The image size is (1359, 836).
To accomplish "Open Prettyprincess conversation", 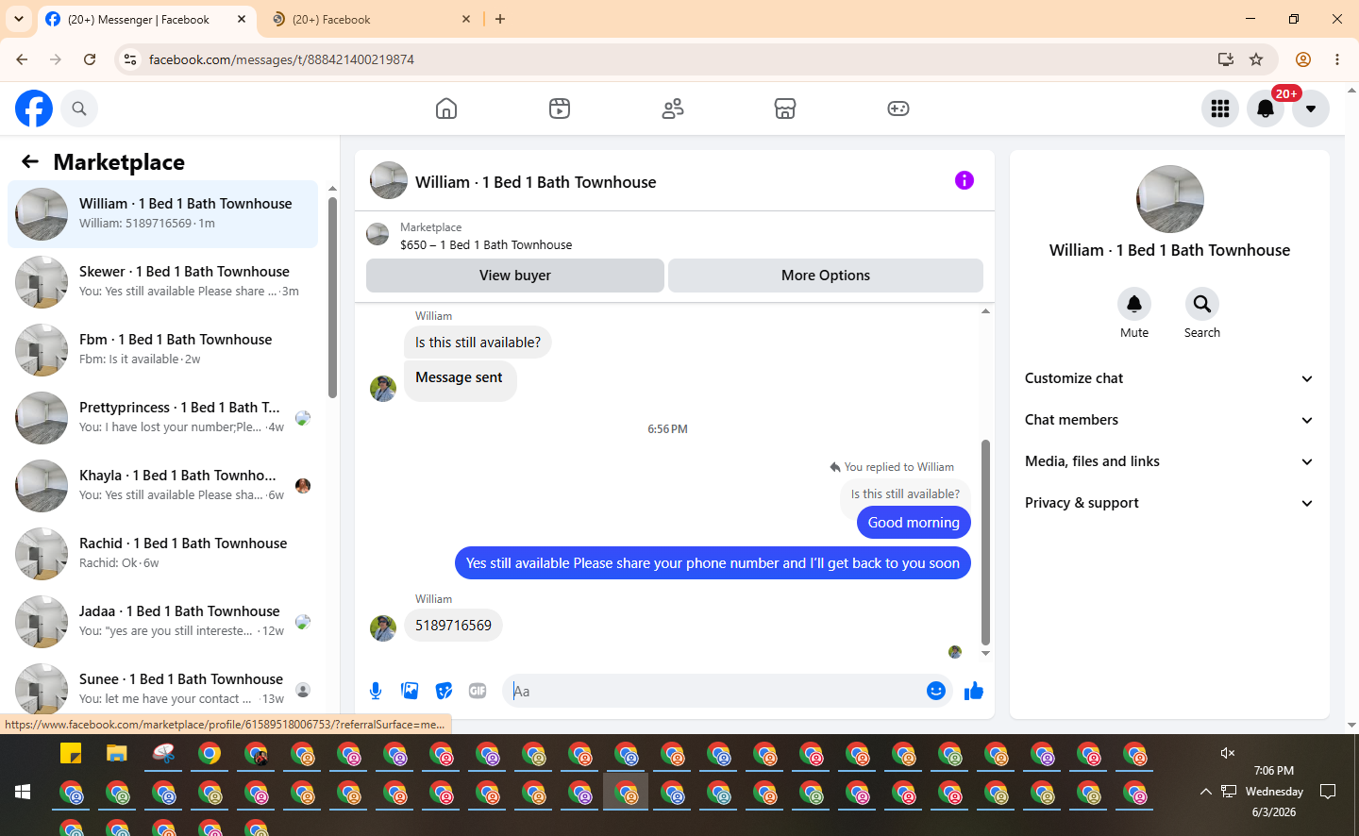I will click(162, 418).
